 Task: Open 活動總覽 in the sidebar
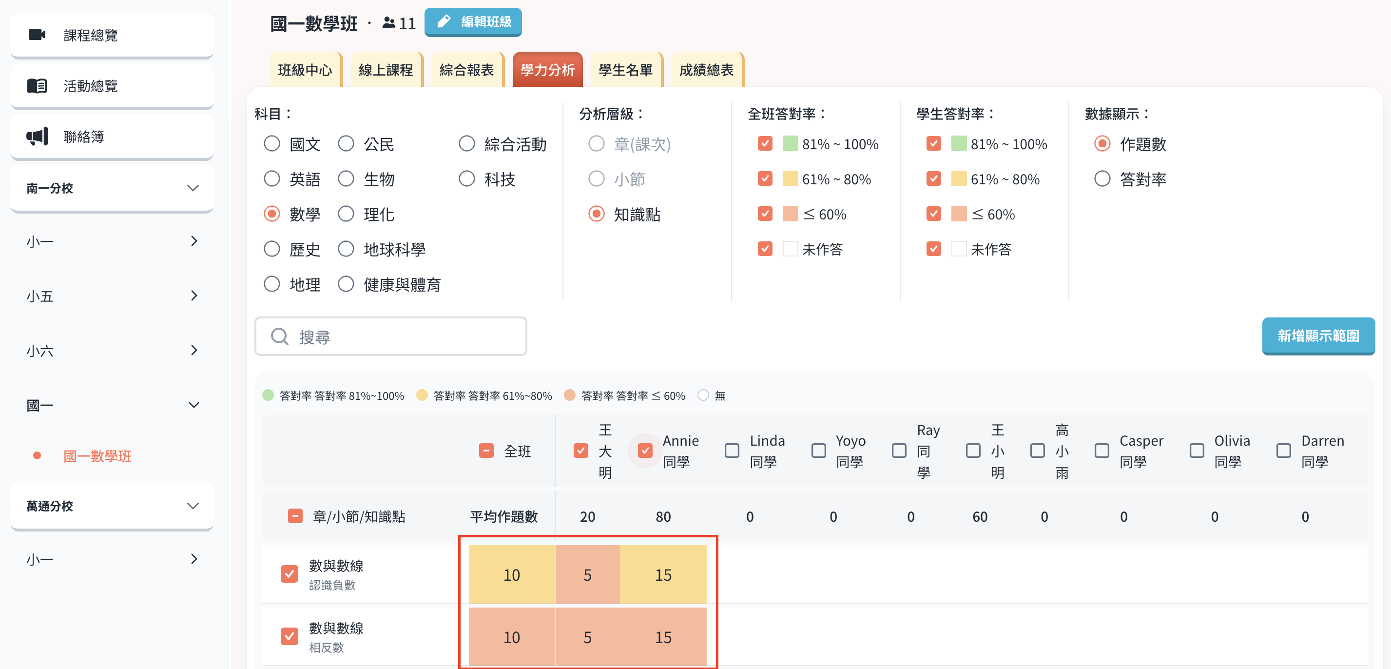tap(112, 86)
